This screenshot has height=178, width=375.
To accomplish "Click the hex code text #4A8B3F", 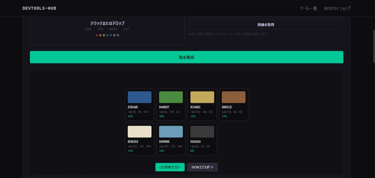I will point(164,107).
